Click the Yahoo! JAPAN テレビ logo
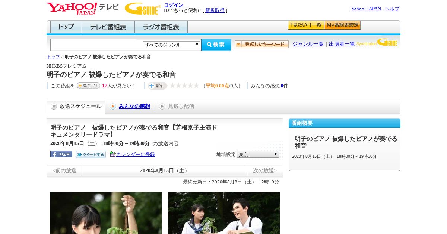Screen dimensions: 447x234 [x=83, y=9]
